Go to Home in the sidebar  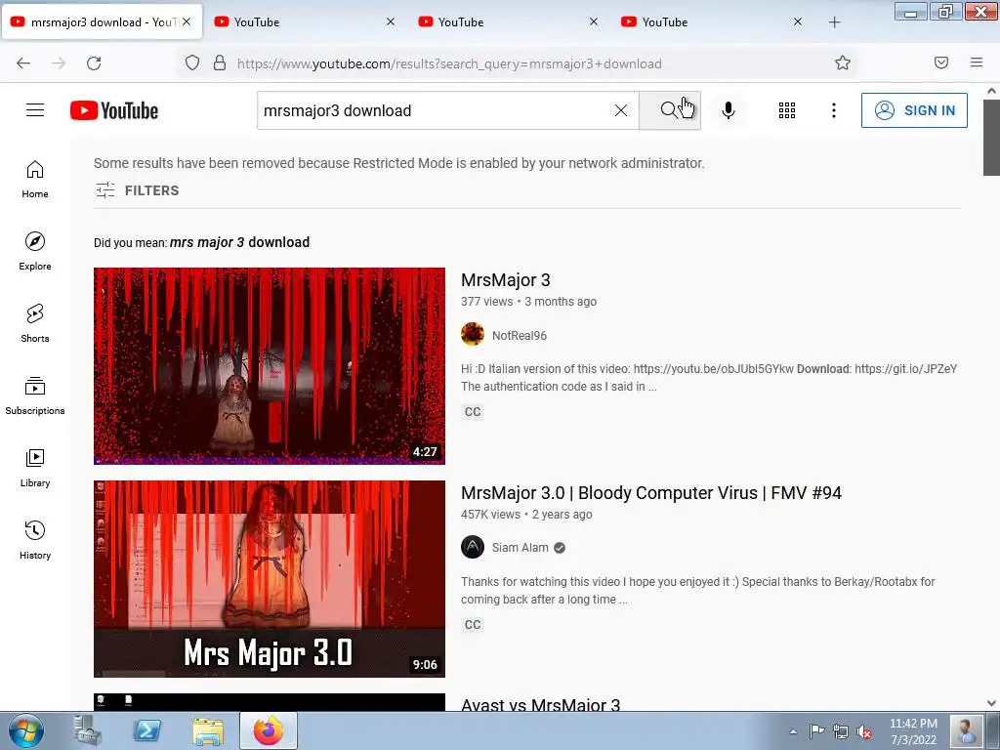pos(35,180)
